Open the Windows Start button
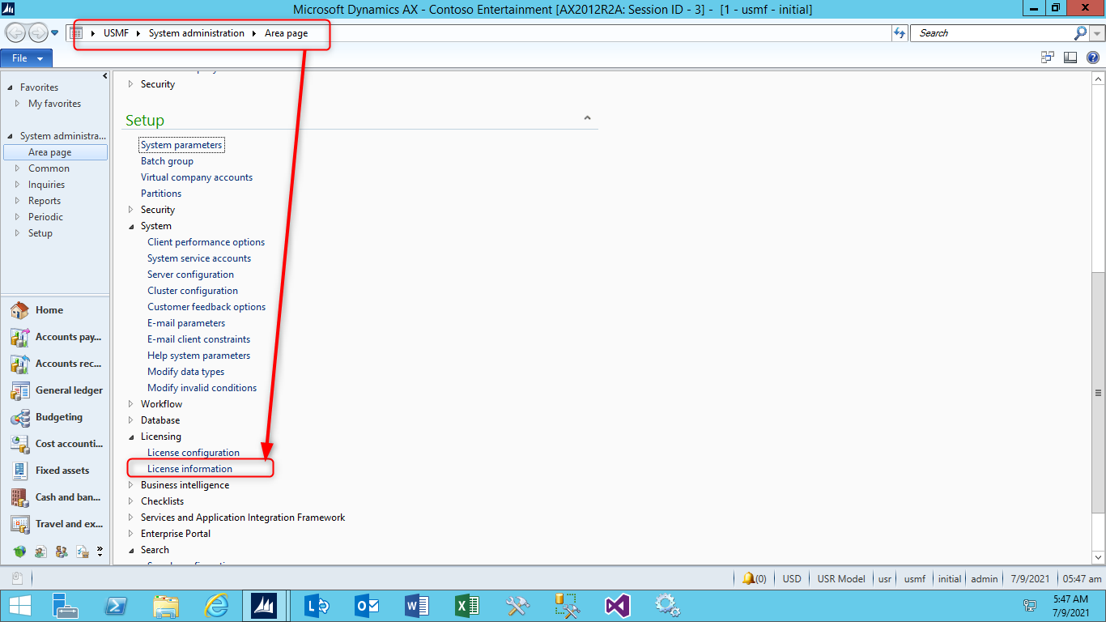Screen dimensions: 1106x622 19,606
